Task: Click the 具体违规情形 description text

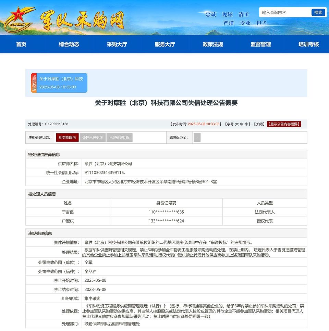Action: pyautogui.click(x=169, y=242)
